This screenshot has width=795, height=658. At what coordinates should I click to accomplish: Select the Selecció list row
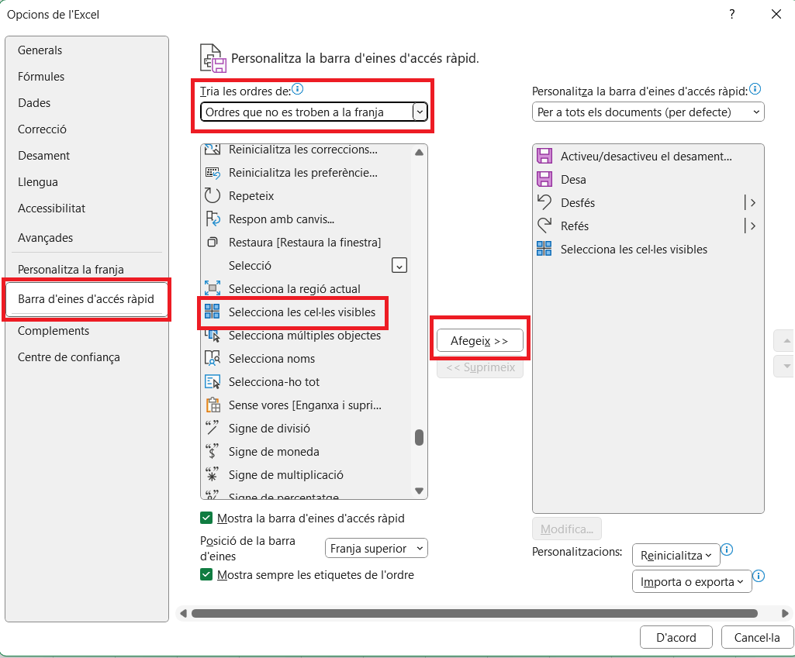point(306,265)
